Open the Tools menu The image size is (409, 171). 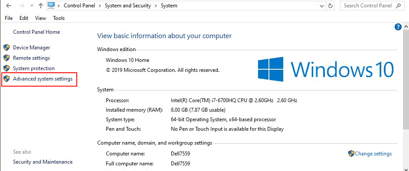[x=59, y=18]
